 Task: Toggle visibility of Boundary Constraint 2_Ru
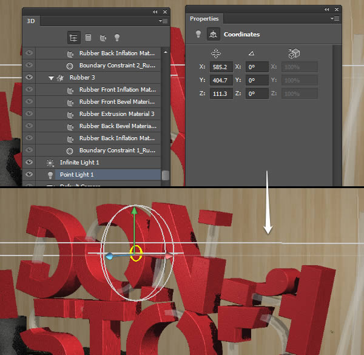click(29, 65)
